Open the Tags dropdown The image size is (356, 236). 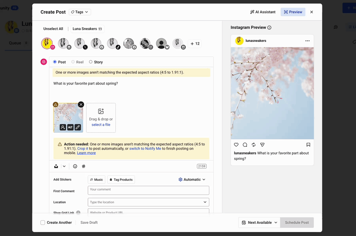click(79, 12)
